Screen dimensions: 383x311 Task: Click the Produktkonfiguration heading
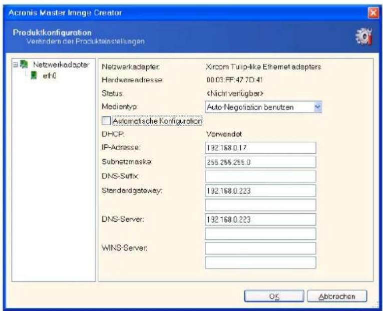coord(52,33)
